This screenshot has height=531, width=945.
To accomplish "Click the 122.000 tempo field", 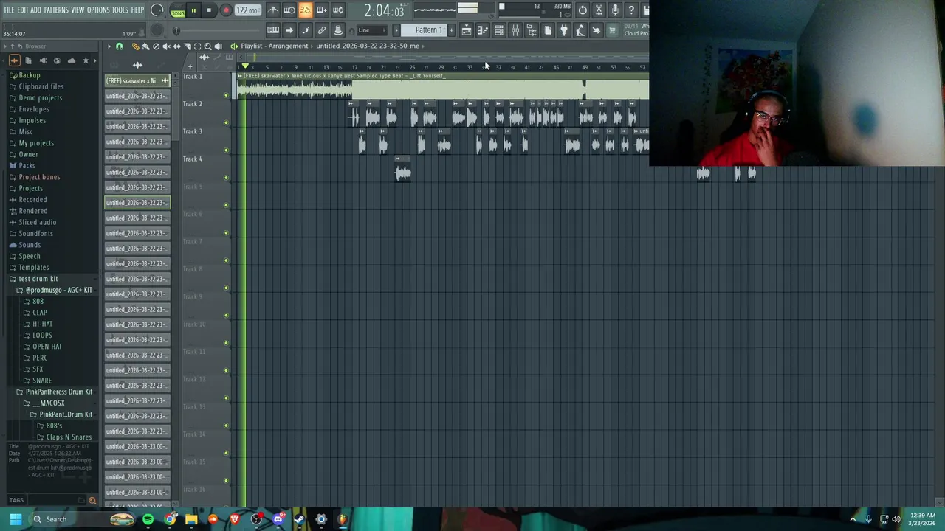I will 247,10.
